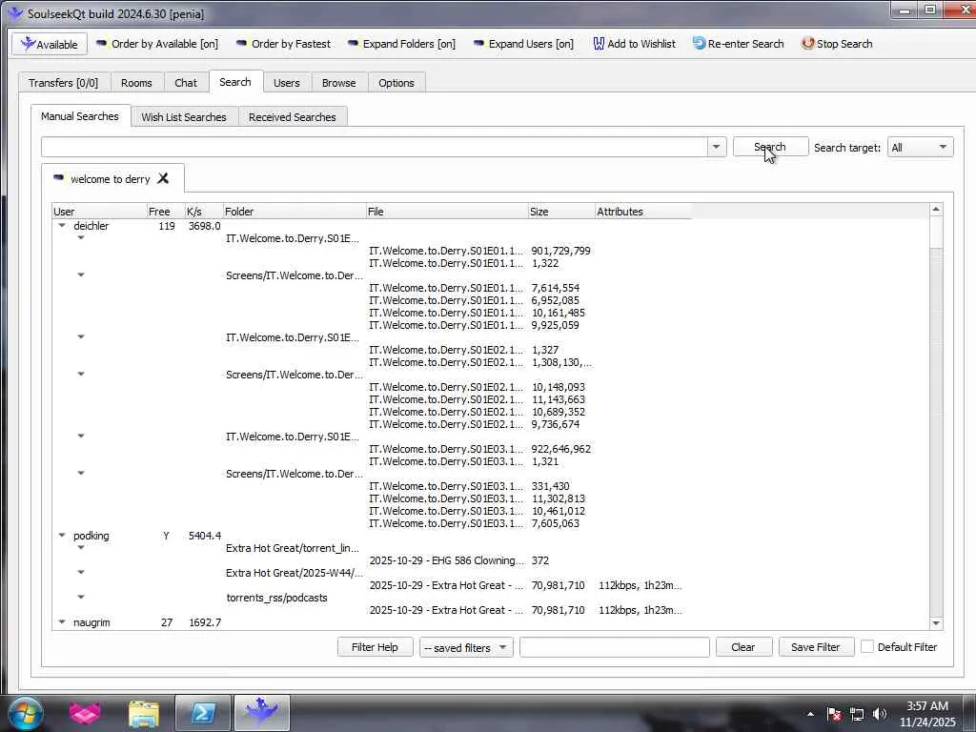Open the Options tab
Image resolution: width=976 pixels, height=732 pixels.
(x=396, y=83)
